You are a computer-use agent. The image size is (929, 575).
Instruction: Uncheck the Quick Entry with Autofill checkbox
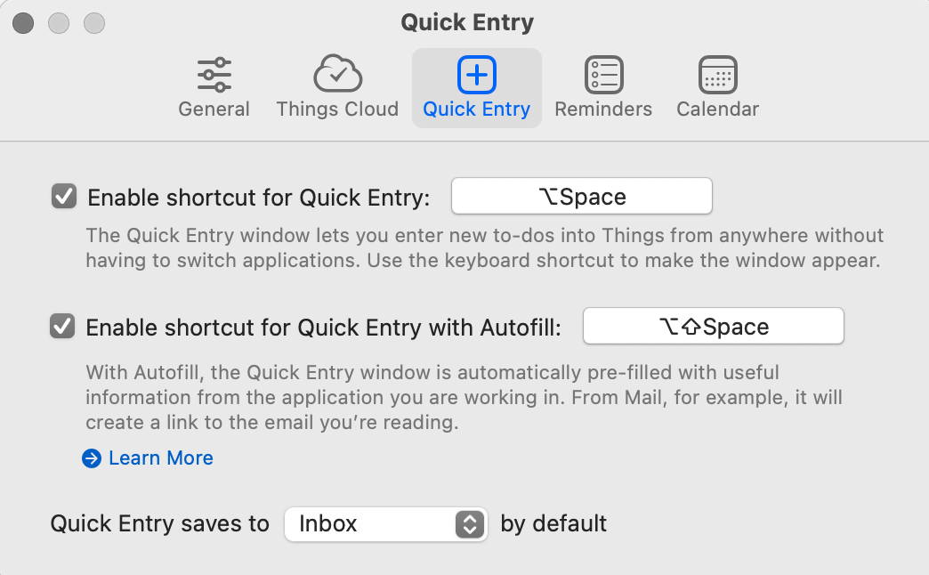tap(62, 326)
